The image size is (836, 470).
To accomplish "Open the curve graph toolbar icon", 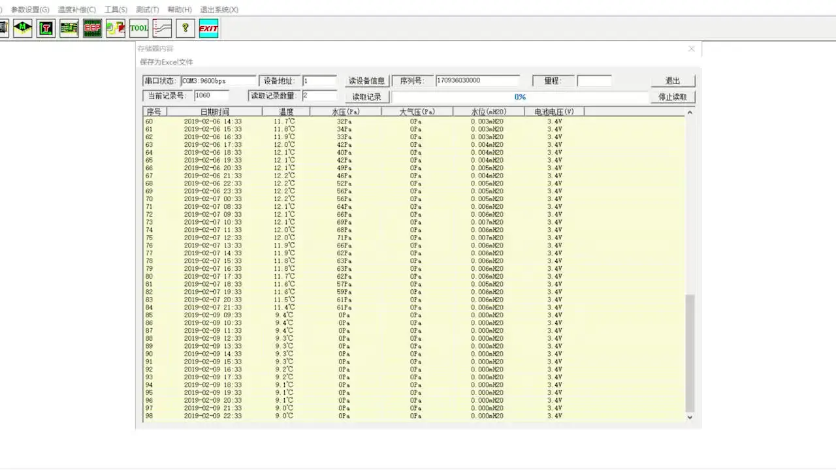I will pyautogui.click(x=162, y=28).
